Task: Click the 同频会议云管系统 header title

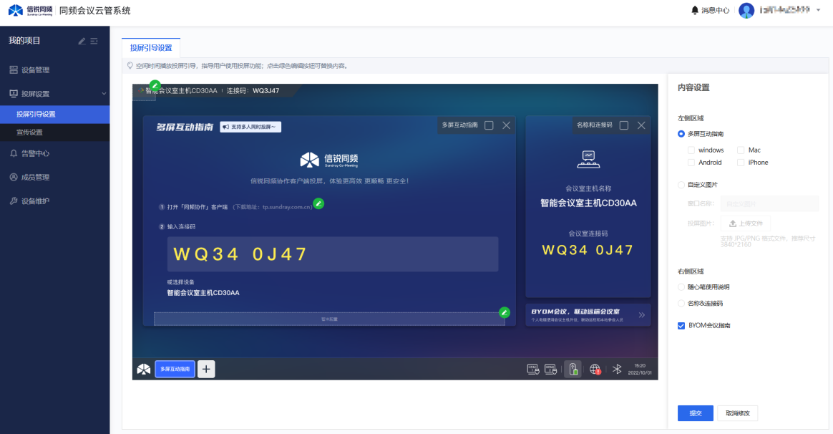Action: [x=95, y=11]
